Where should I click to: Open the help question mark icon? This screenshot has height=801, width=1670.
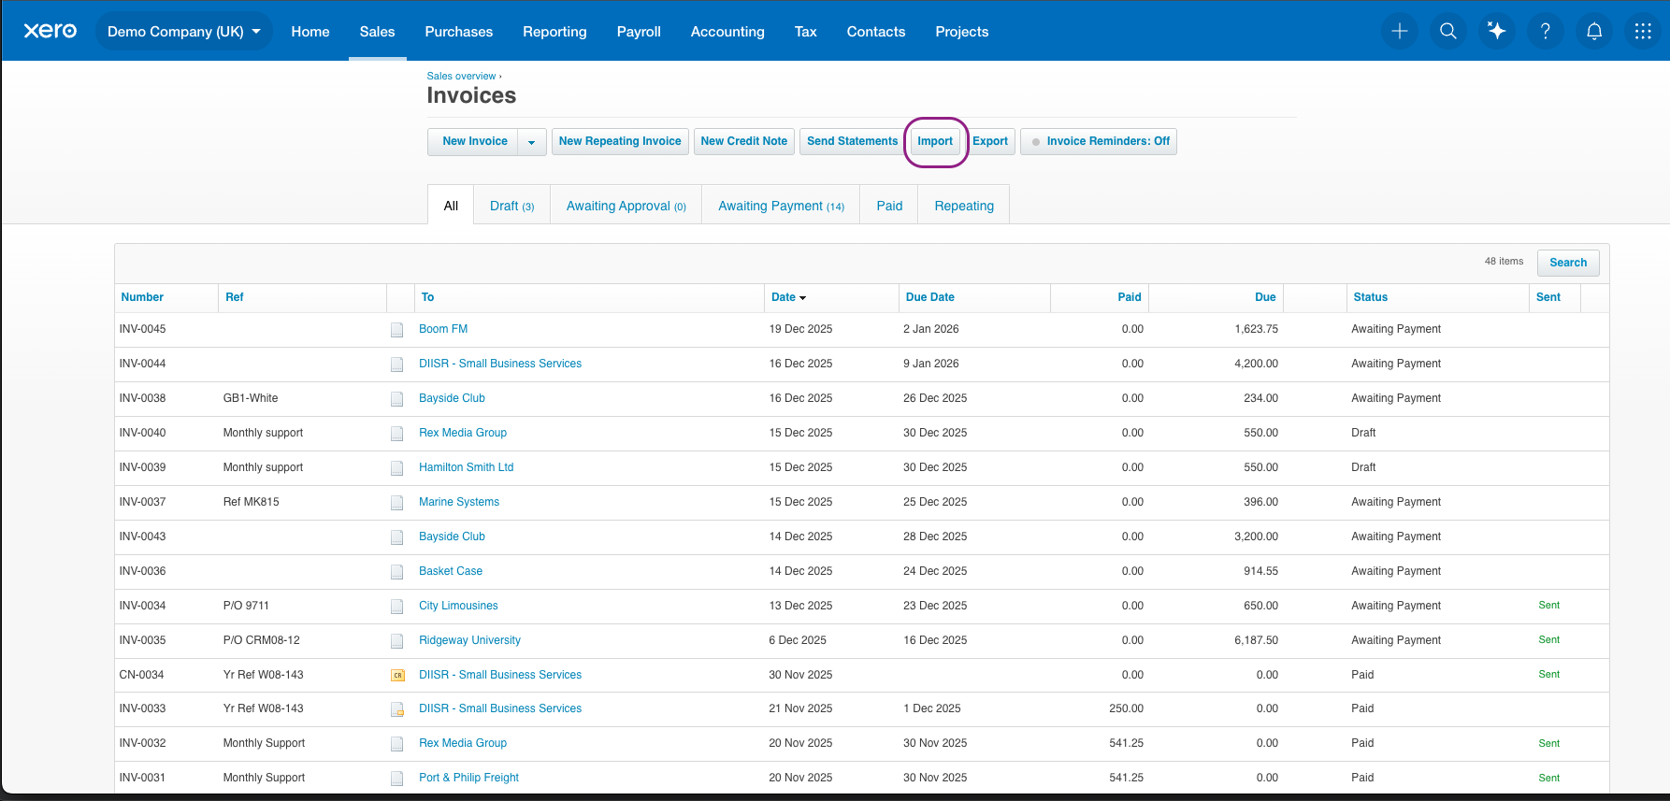[x=1546, y=31]
